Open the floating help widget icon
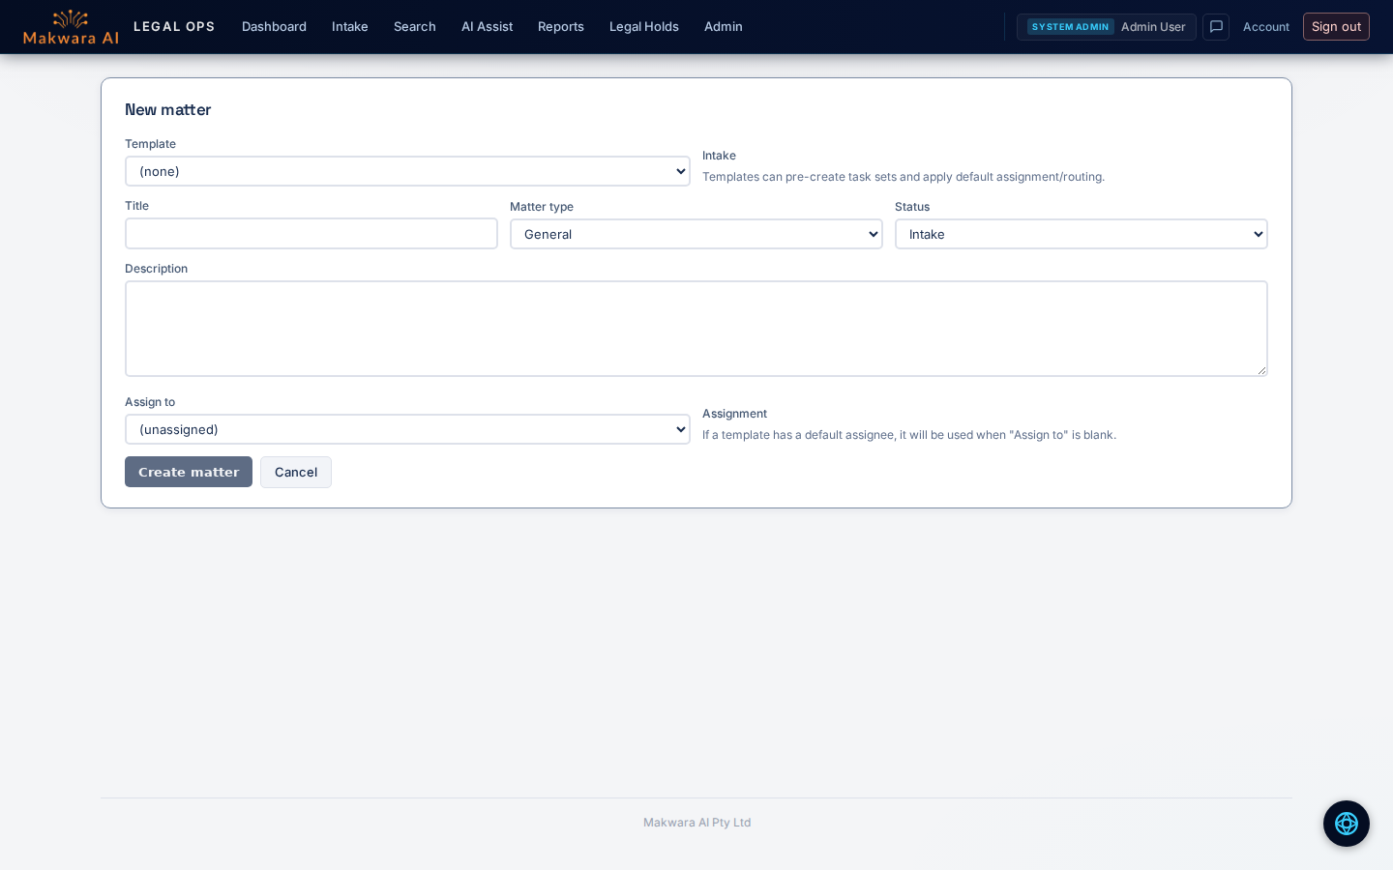 click(1346, 824)
